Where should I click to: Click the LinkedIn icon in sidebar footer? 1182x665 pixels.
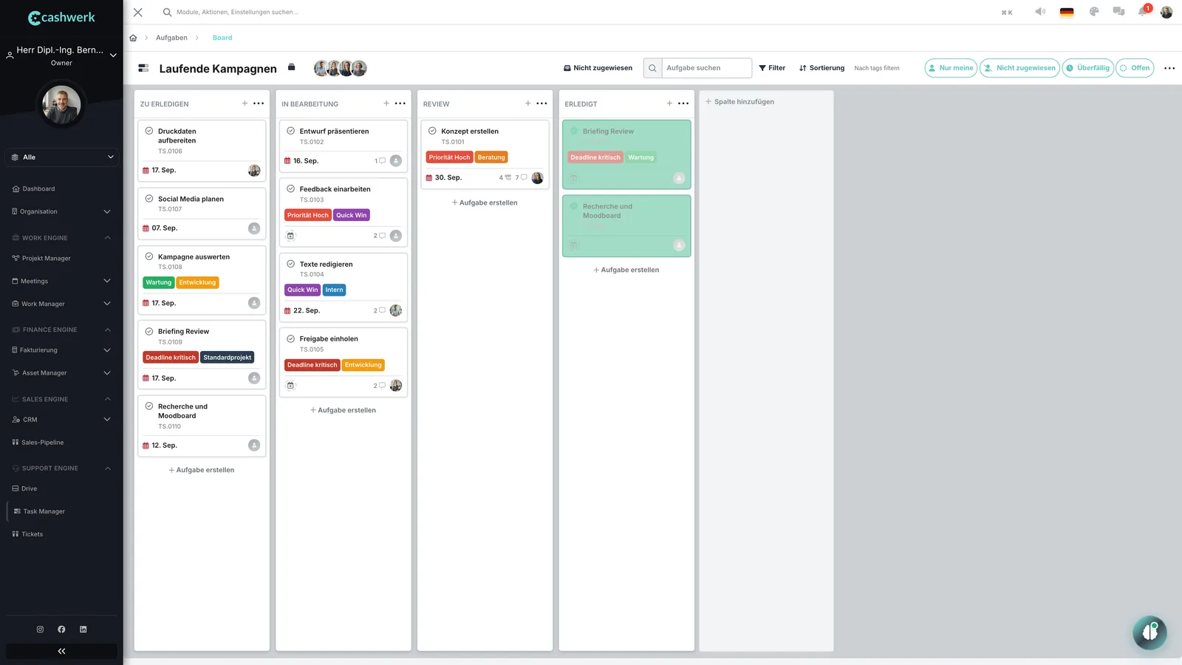click(x=83, y=630)
